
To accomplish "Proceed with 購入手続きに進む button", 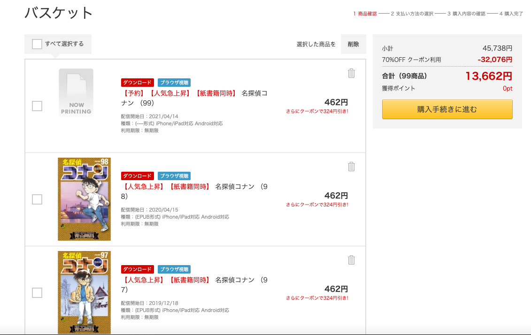I will coord(447,109).
